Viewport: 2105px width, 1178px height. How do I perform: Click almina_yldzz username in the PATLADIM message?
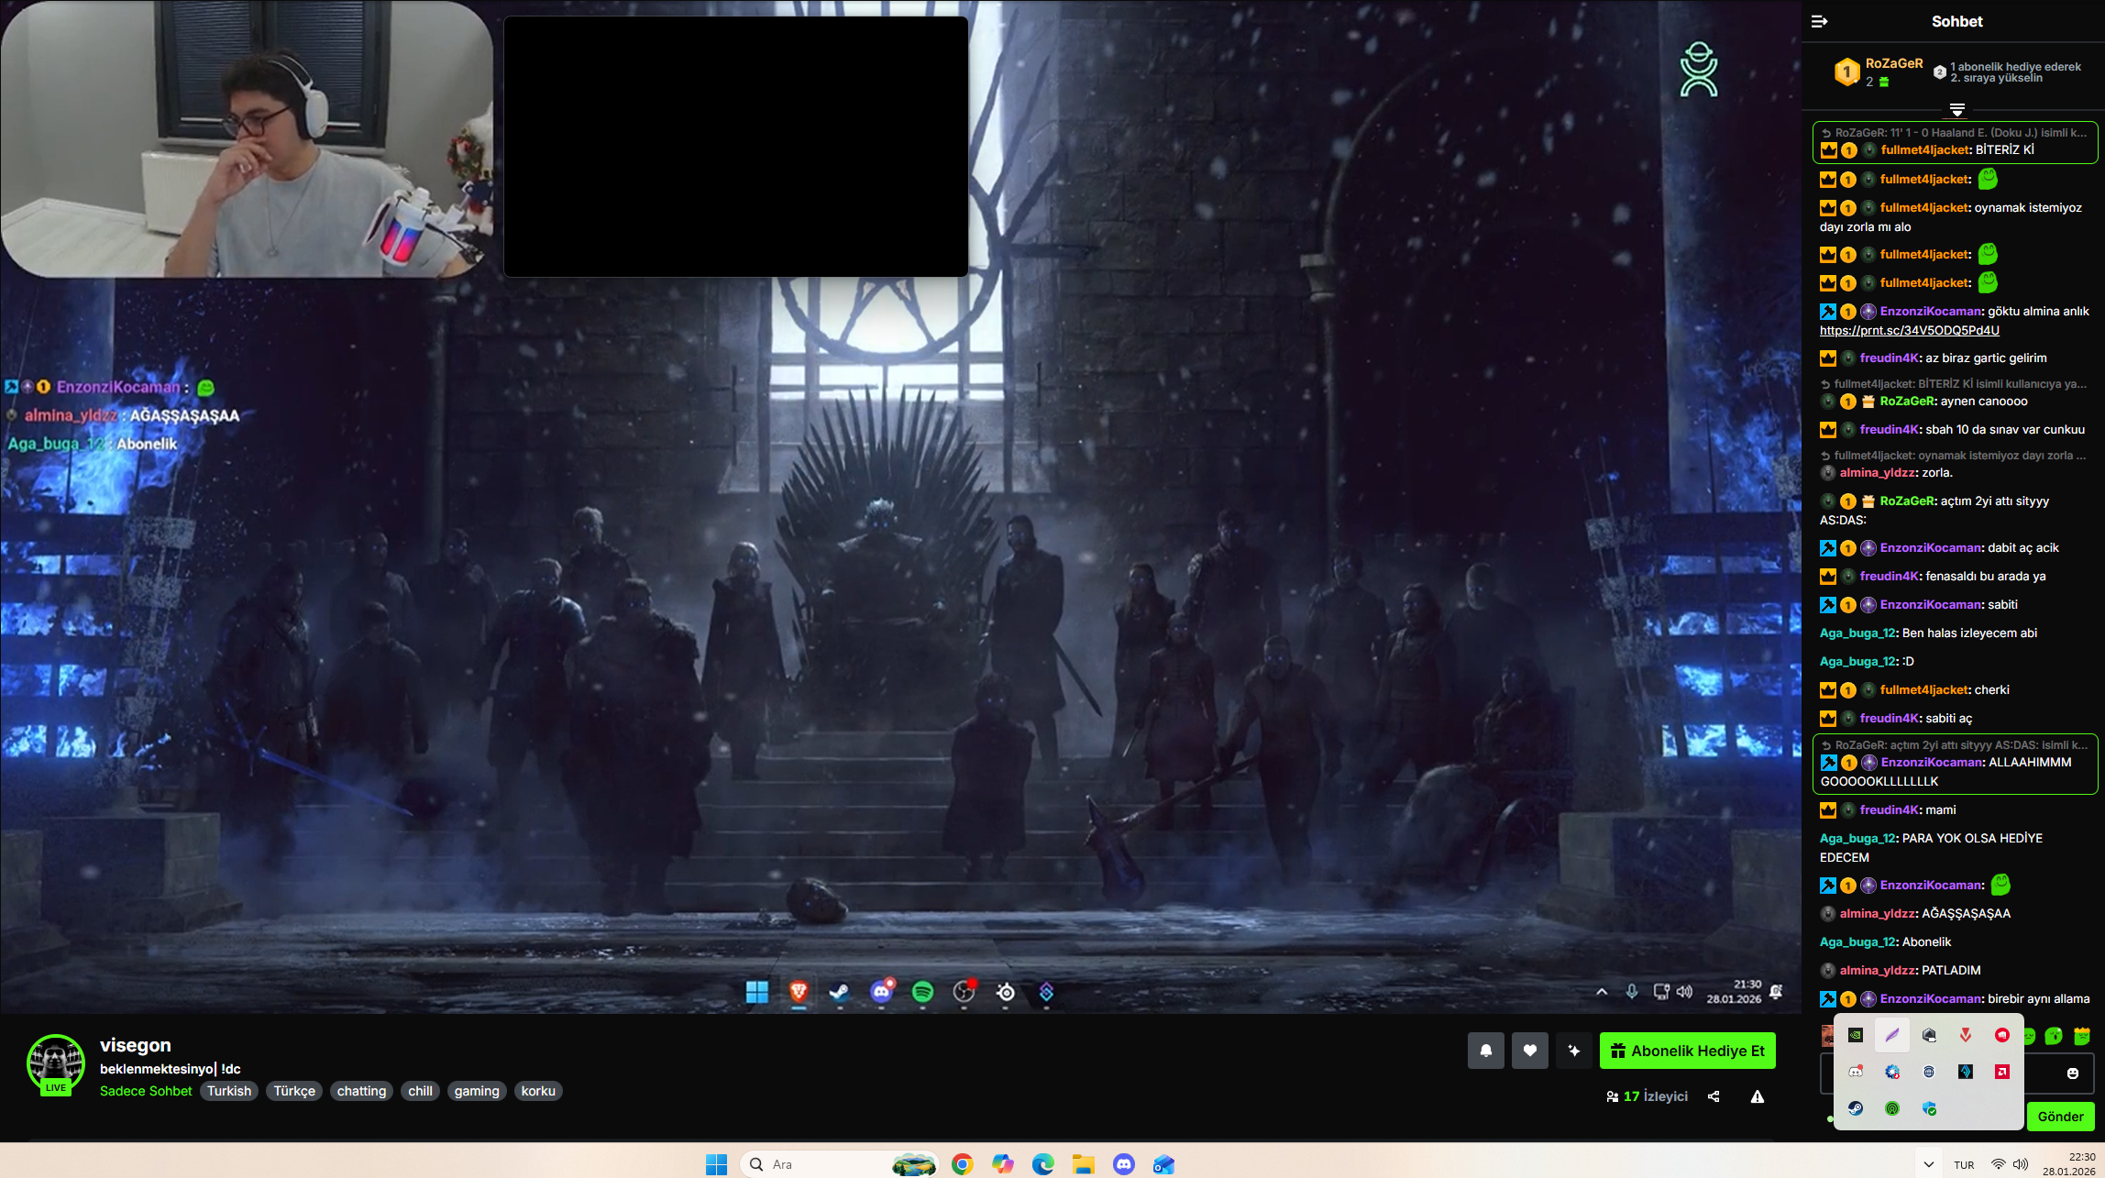pyautogui.click(x=1877, y=970)
